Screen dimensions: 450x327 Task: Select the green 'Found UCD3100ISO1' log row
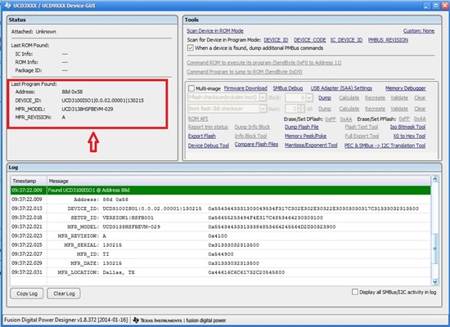click(220, 190)
